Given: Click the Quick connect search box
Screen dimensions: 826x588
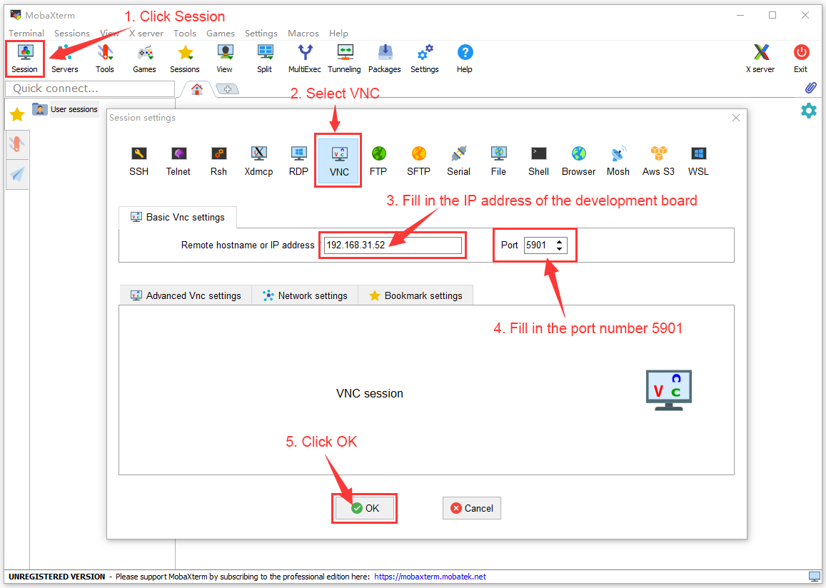Looking at the screenshot, I should 90,88.
